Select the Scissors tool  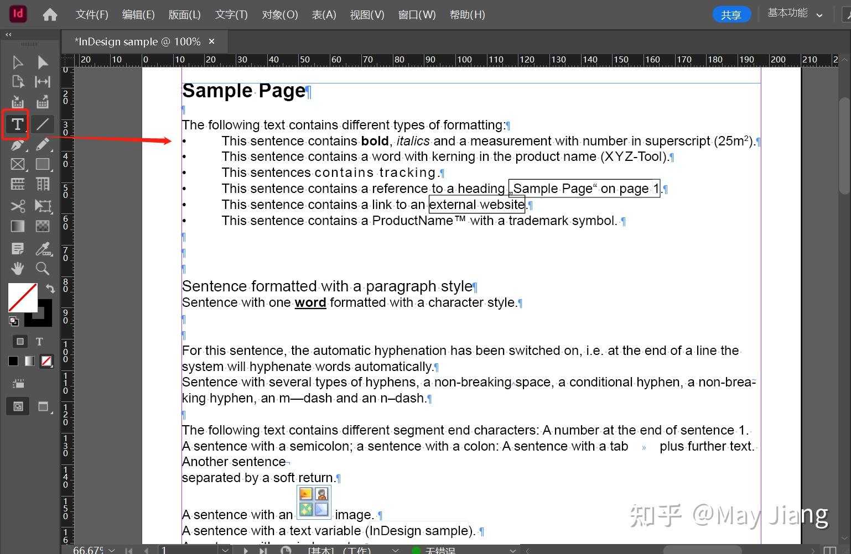17,205
